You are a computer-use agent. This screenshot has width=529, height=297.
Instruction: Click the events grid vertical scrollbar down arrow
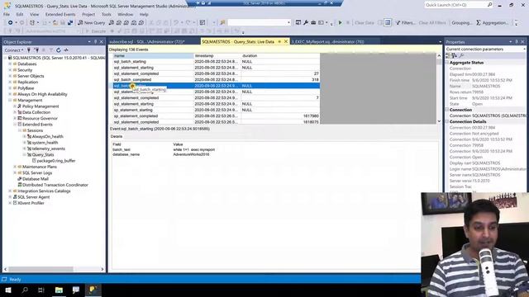point(439,121)
